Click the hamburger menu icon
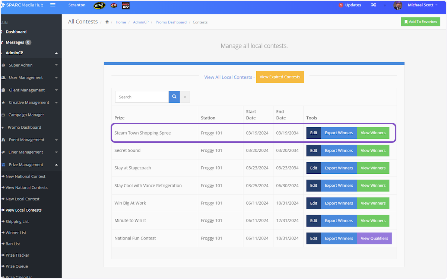The image size is (447, 279). 53,5
